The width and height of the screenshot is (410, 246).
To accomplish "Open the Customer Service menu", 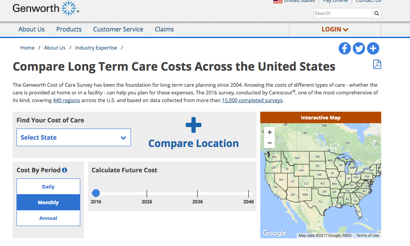I will pos(118,29).
